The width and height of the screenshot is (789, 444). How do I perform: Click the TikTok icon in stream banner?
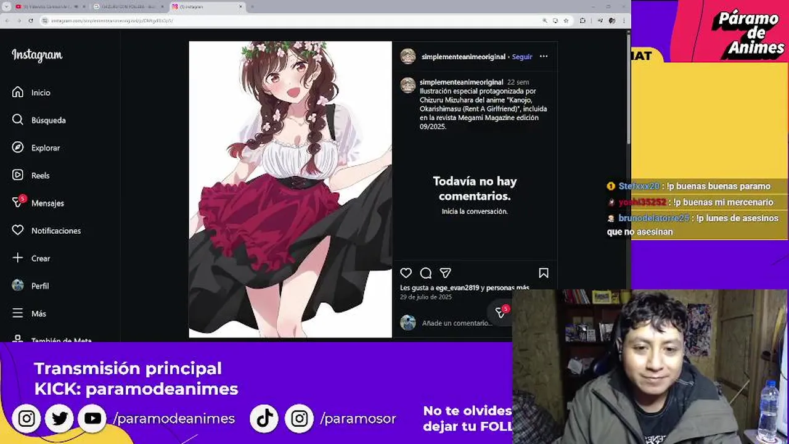265,418
